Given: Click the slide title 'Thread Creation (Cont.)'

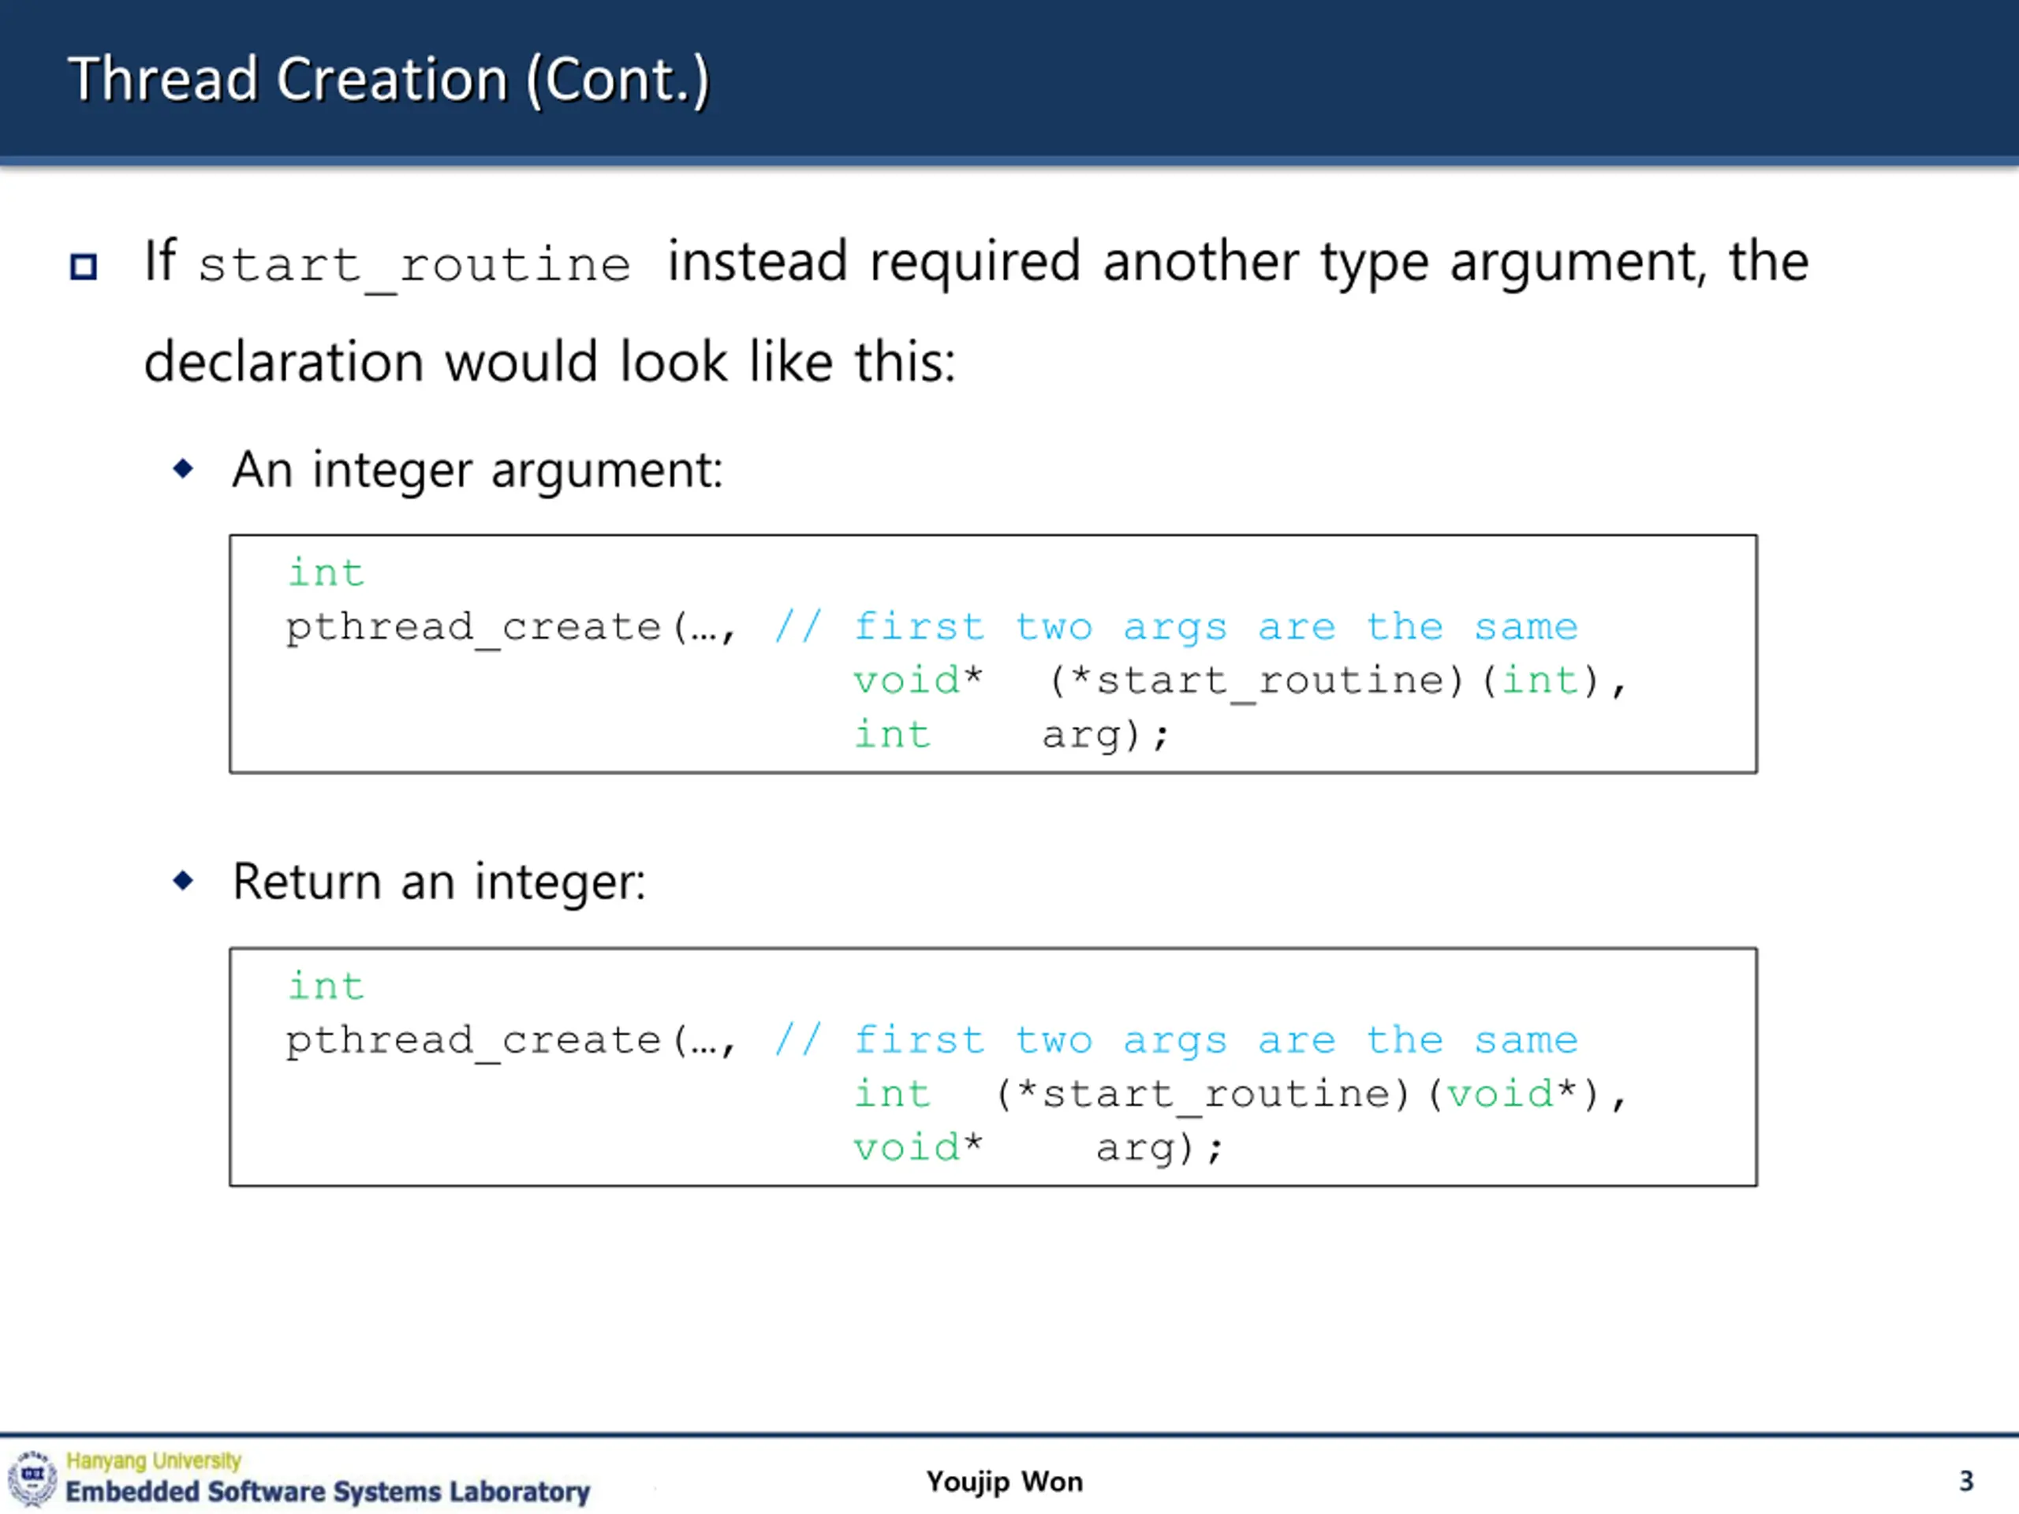Looking at the screenshot, I should 389,80.
